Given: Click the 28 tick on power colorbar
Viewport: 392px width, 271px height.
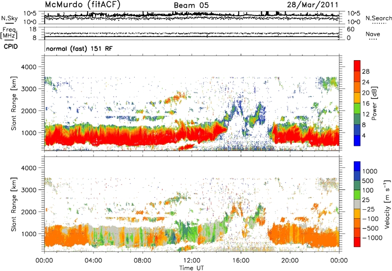Looking at the screenshot, I should tap(366, 71).
